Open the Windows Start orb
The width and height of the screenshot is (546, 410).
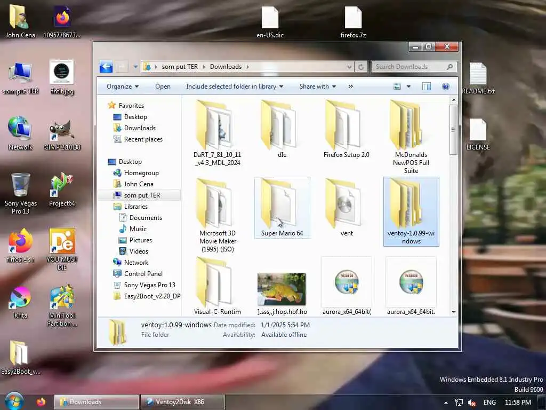pos(14,401)
